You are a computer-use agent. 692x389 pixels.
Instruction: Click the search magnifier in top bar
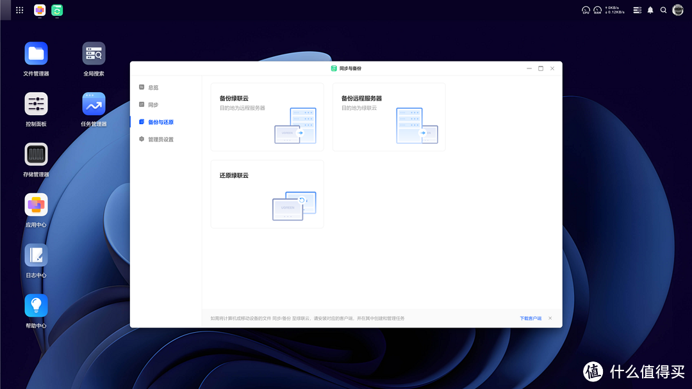pyautogui.click(x=663, y=10)
